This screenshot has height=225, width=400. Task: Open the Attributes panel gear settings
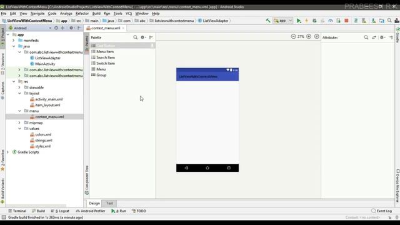pyautogui.click(x=382, y=37)
